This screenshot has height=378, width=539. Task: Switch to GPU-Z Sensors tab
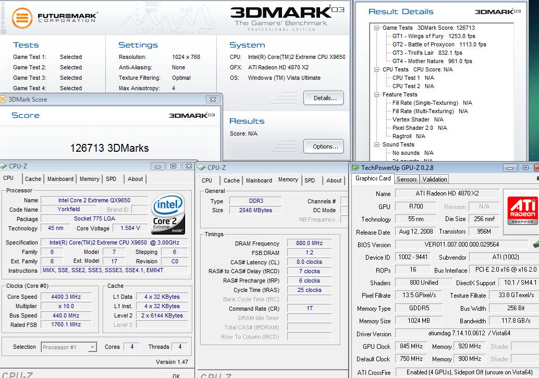pyautogui.click(x=407, y=179)
